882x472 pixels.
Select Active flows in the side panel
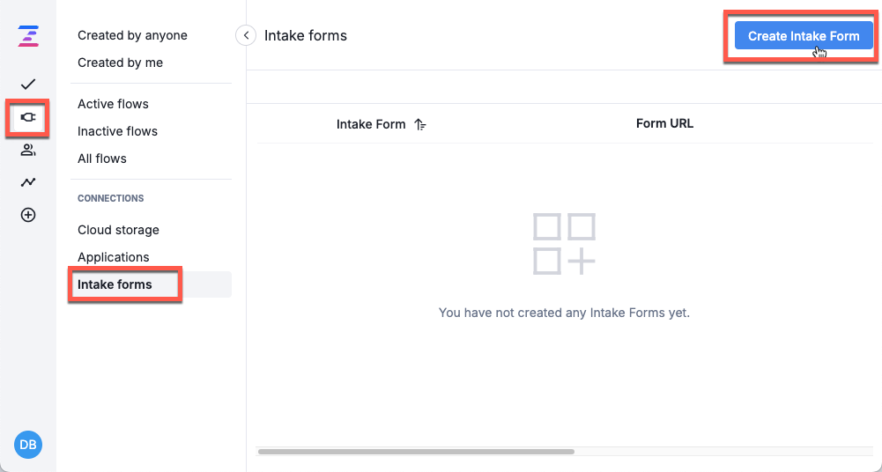point(113,104)
